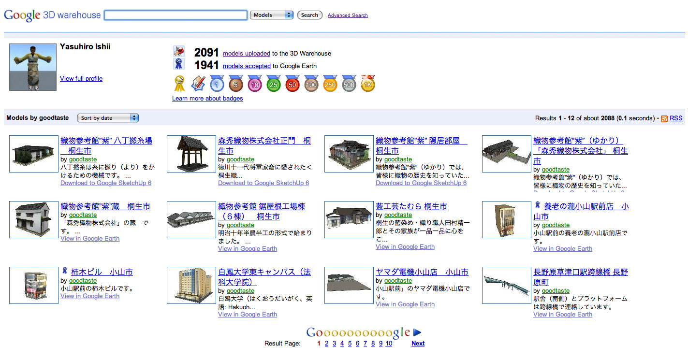The width and height of the screenshot is (688, 360).
Task: Open the 織物参考館"紫"蔵 桐生市 title link
Action: pos(105,206)
